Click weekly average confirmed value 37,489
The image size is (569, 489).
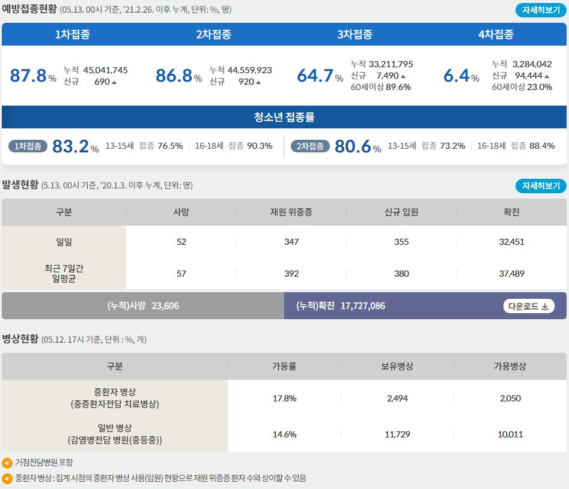point(511,274)
